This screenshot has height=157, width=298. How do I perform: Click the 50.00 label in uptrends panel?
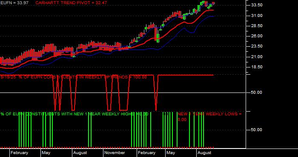tap(257, 93)
